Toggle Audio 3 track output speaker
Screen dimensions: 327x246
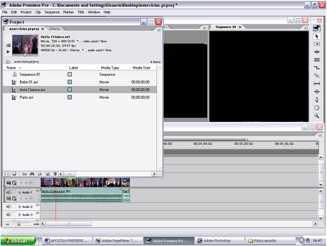click(x=8, y=215)
